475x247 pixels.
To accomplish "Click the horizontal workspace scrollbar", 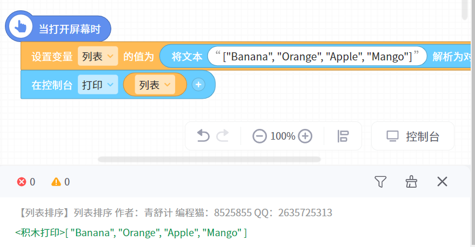I will point(209,159).
